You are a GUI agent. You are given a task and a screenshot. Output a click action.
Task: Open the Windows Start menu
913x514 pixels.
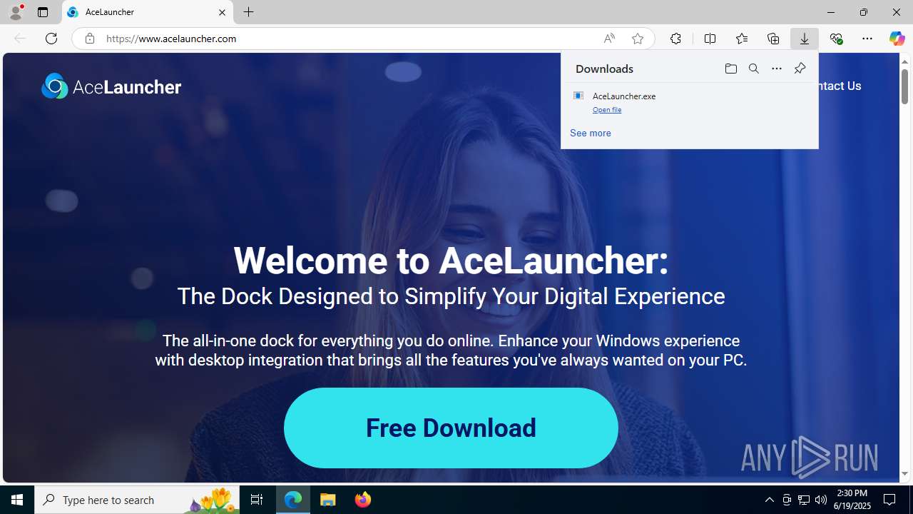coord(17,500)
